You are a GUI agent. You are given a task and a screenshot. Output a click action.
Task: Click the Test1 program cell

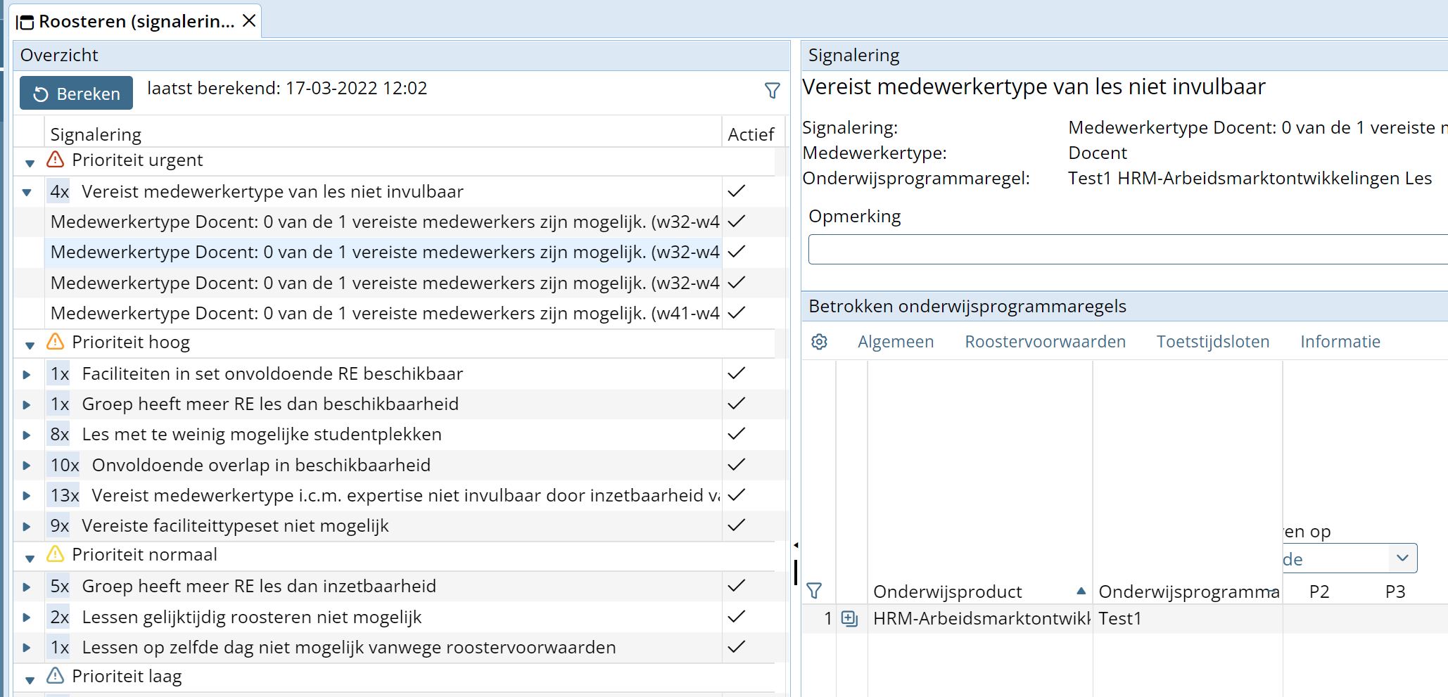coord(1120,619)
